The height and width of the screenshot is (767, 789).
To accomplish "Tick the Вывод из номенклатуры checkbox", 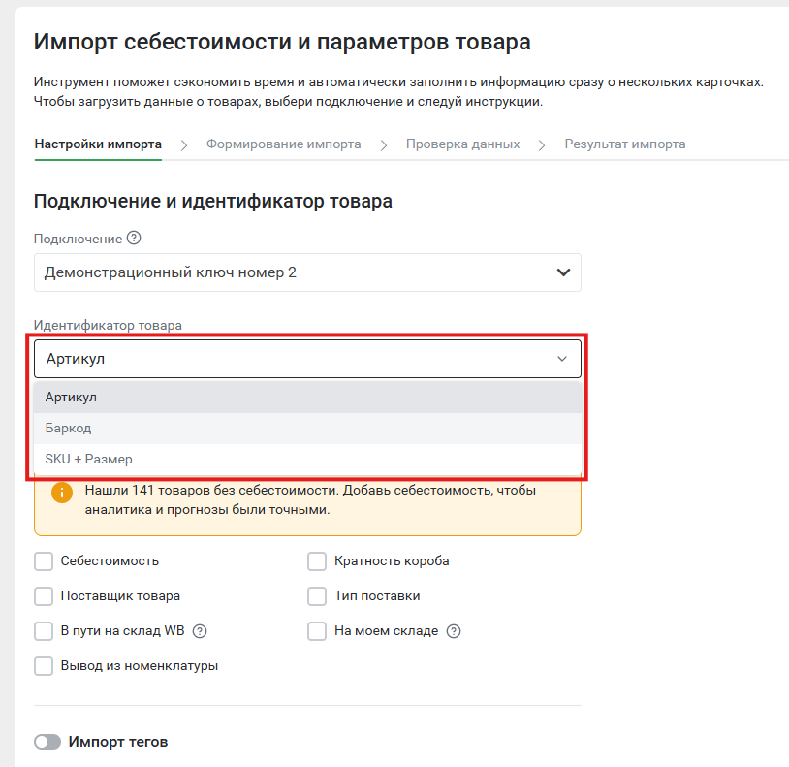I will (44, 666).
